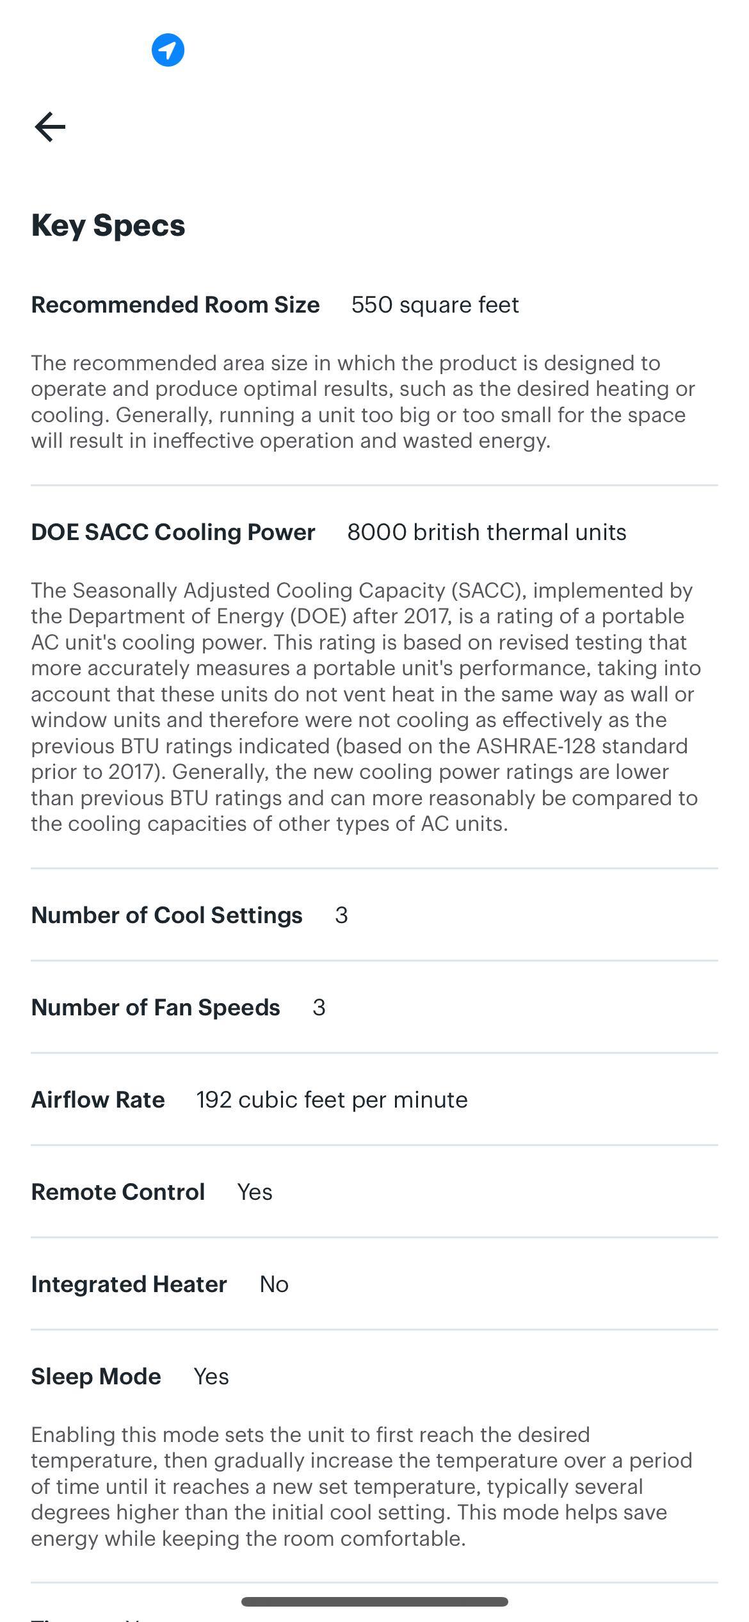Tap the recommended room size description paragraph
Screen dimensions: 749x1622
pyautogui.click(x=363, y=402)
